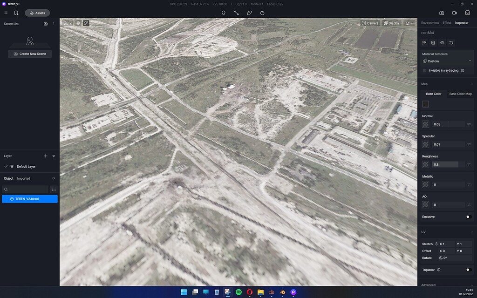Turn on the Triplanar toggle
Screen dimensions: 477x298
(x=469, y=270)
